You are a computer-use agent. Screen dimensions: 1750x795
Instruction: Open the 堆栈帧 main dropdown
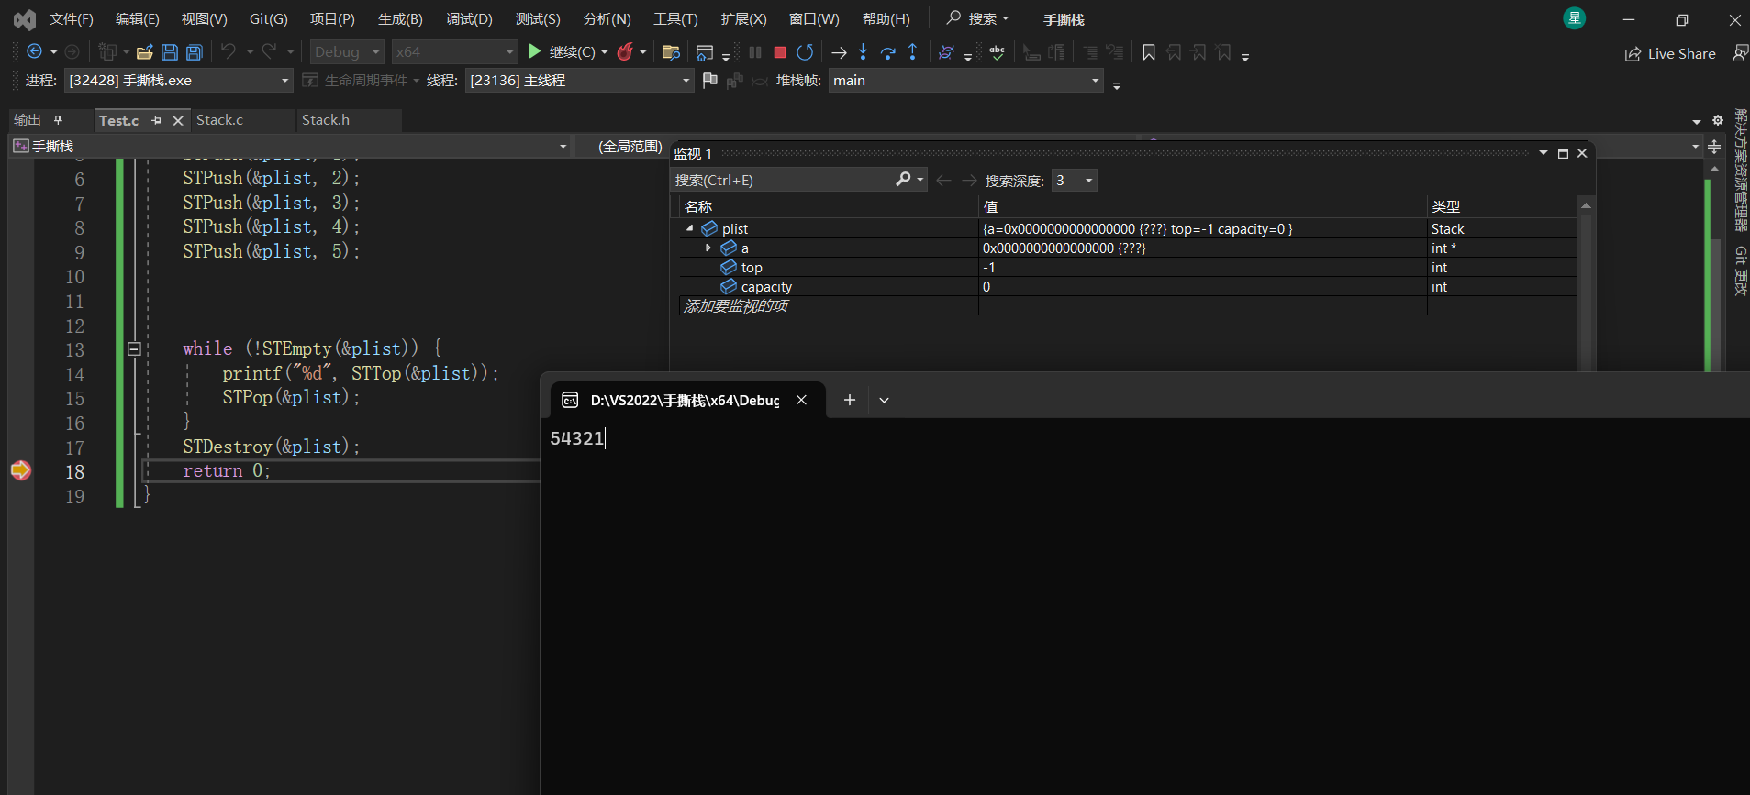click(x=966, y=81)
